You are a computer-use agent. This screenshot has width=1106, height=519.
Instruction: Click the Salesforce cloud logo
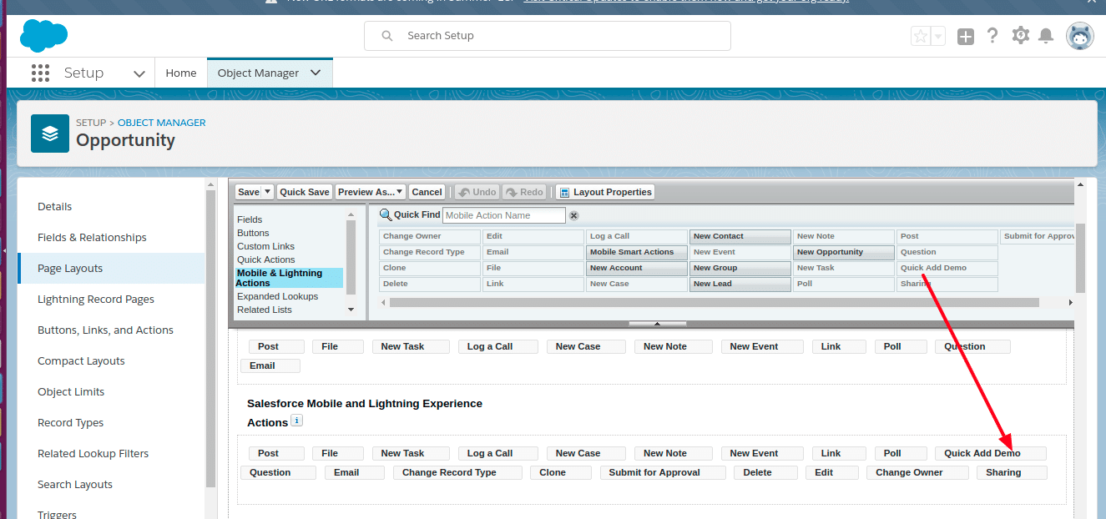43,36
